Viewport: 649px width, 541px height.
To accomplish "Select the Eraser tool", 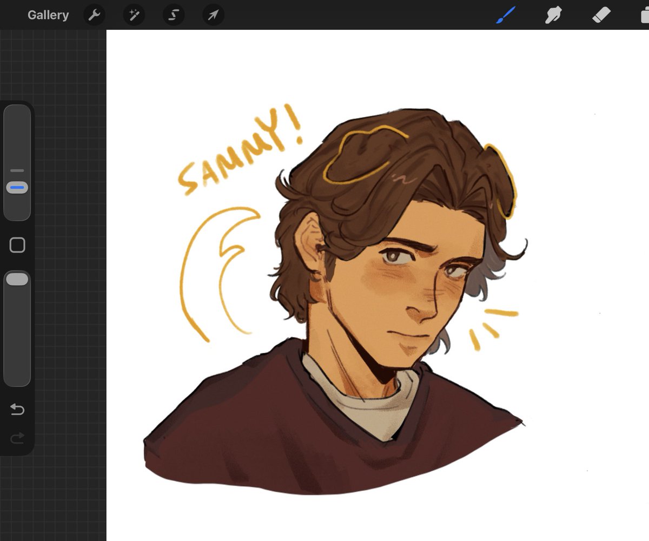I will [x=601, y=15].
